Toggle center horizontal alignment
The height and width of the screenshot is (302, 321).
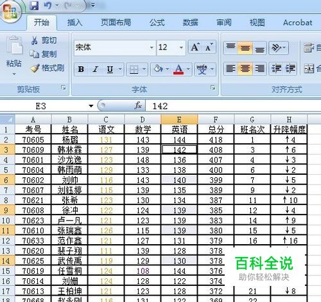click(x=245, y=69)
